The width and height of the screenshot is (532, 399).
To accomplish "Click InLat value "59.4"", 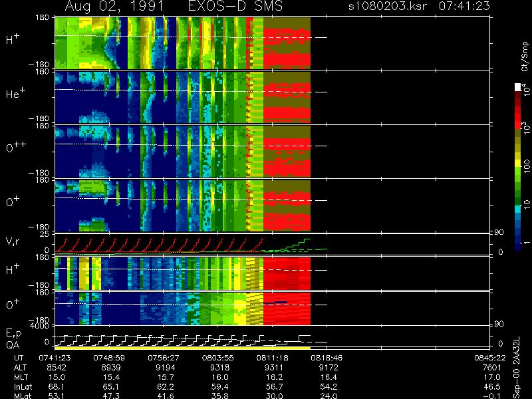I will click(220, 386).
